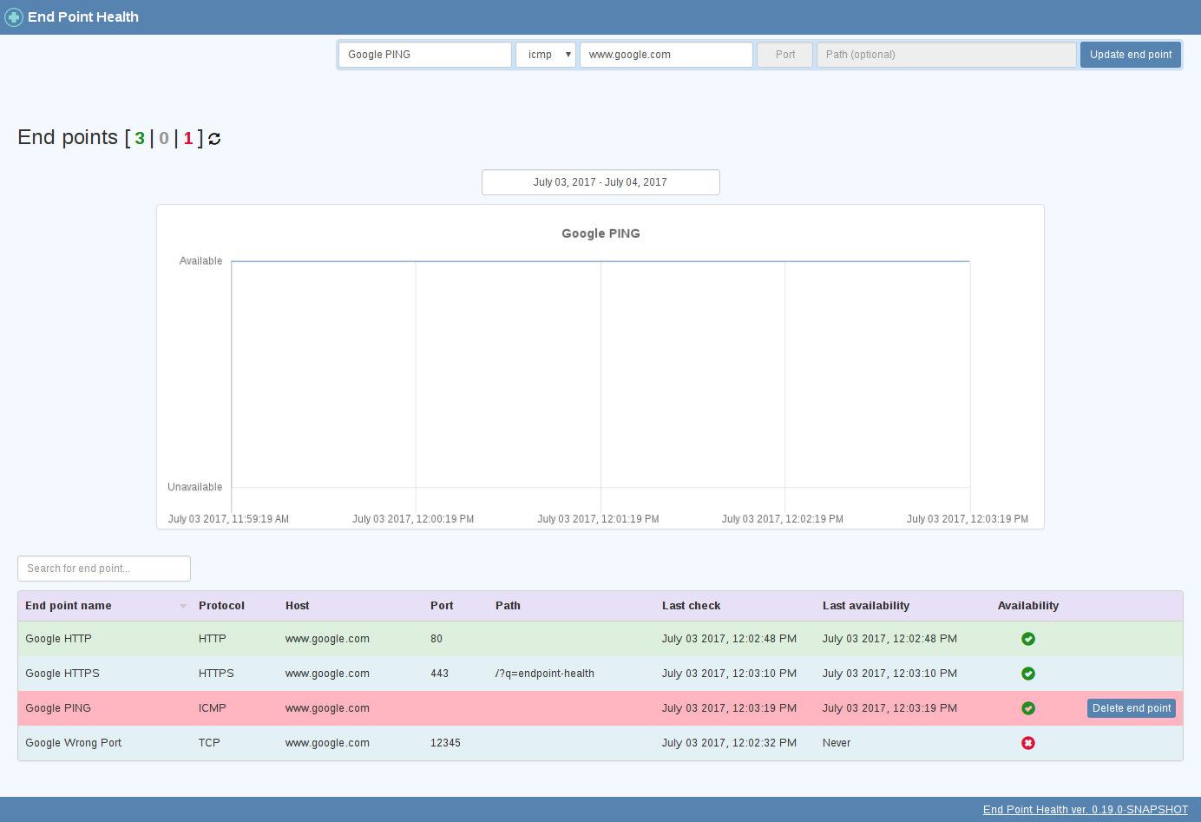Click the Path (optional) input field
This screenshot has width=1201, height=822.
click(x=946, y=54)
